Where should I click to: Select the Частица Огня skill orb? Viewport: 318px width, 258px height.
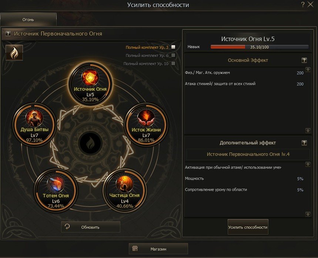[x=124, y=190]
